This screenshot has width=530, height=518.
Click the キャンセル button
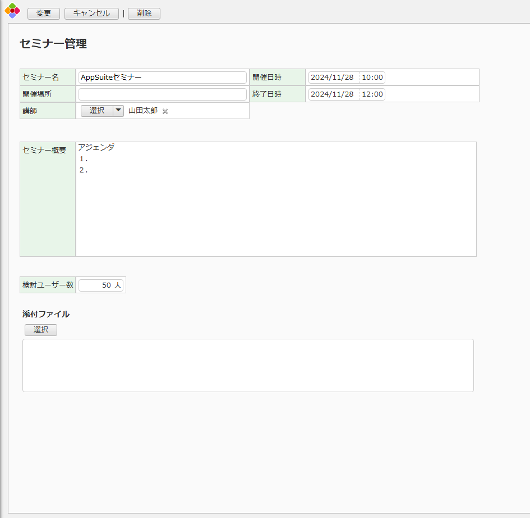91,13
